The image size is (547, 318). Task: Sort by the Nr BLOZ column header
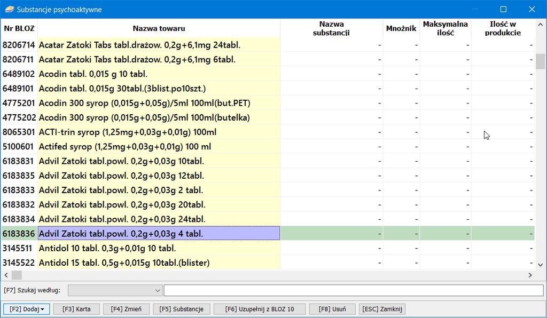point(19,29)
